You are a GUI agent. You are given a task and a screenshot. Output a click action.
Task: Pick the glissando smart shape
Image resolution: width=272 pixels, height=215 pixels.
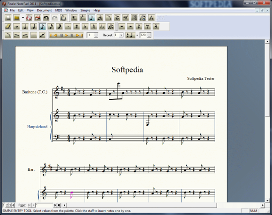[42, 35]
